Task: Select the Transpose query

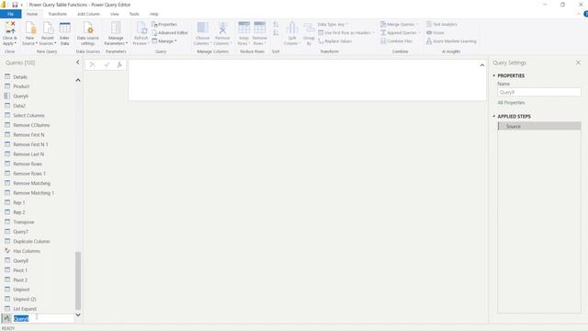Action: pos(23,222)
